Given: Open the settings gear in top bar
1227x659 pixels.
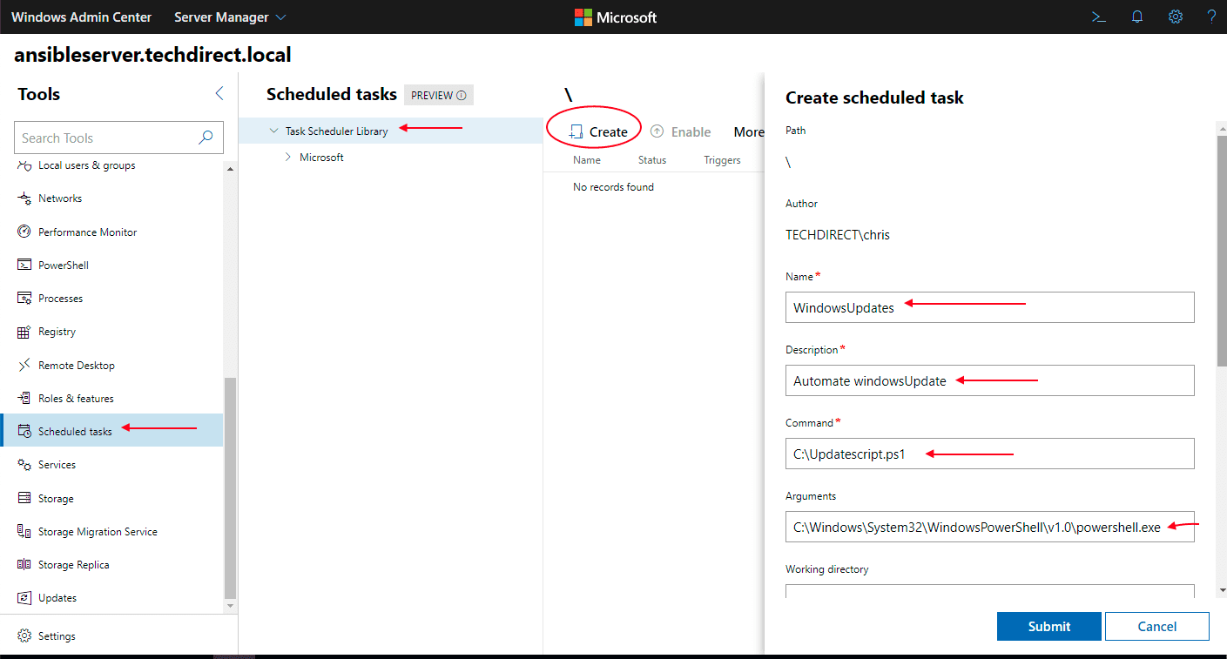Looking at the screenshot, I should coord(1175,17).
